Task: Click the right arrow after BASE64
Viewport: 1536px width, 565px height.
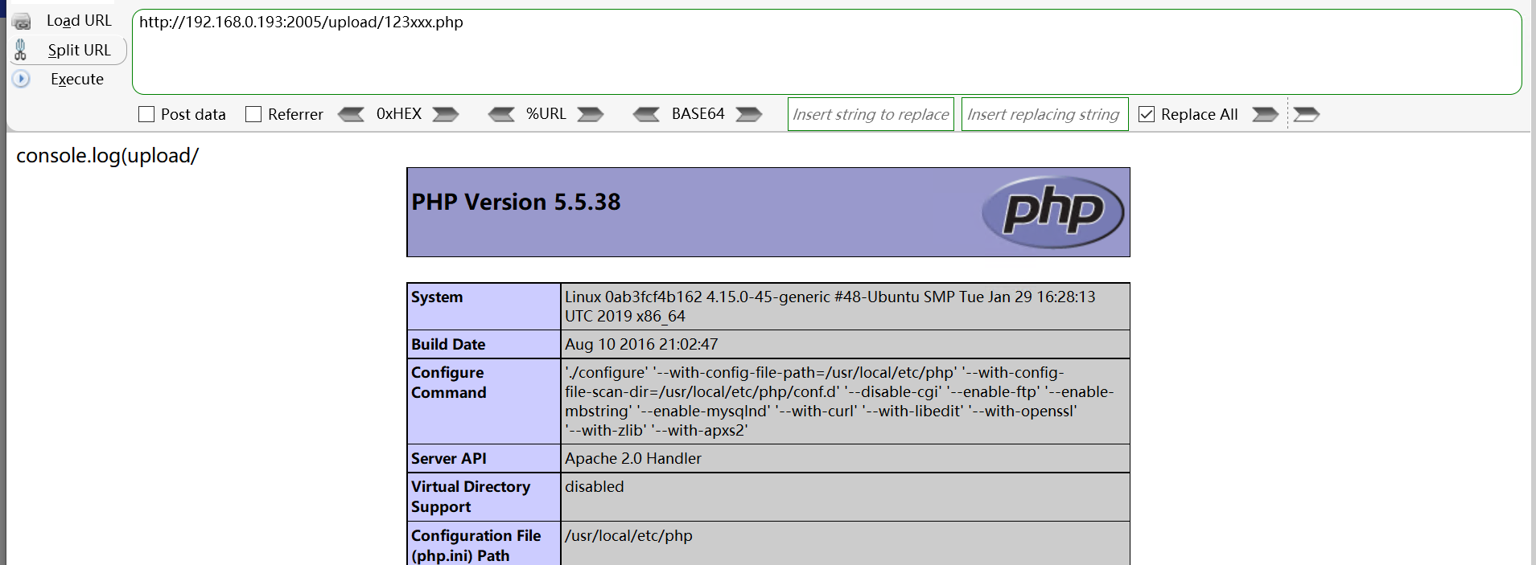Action: pos(749,114)
